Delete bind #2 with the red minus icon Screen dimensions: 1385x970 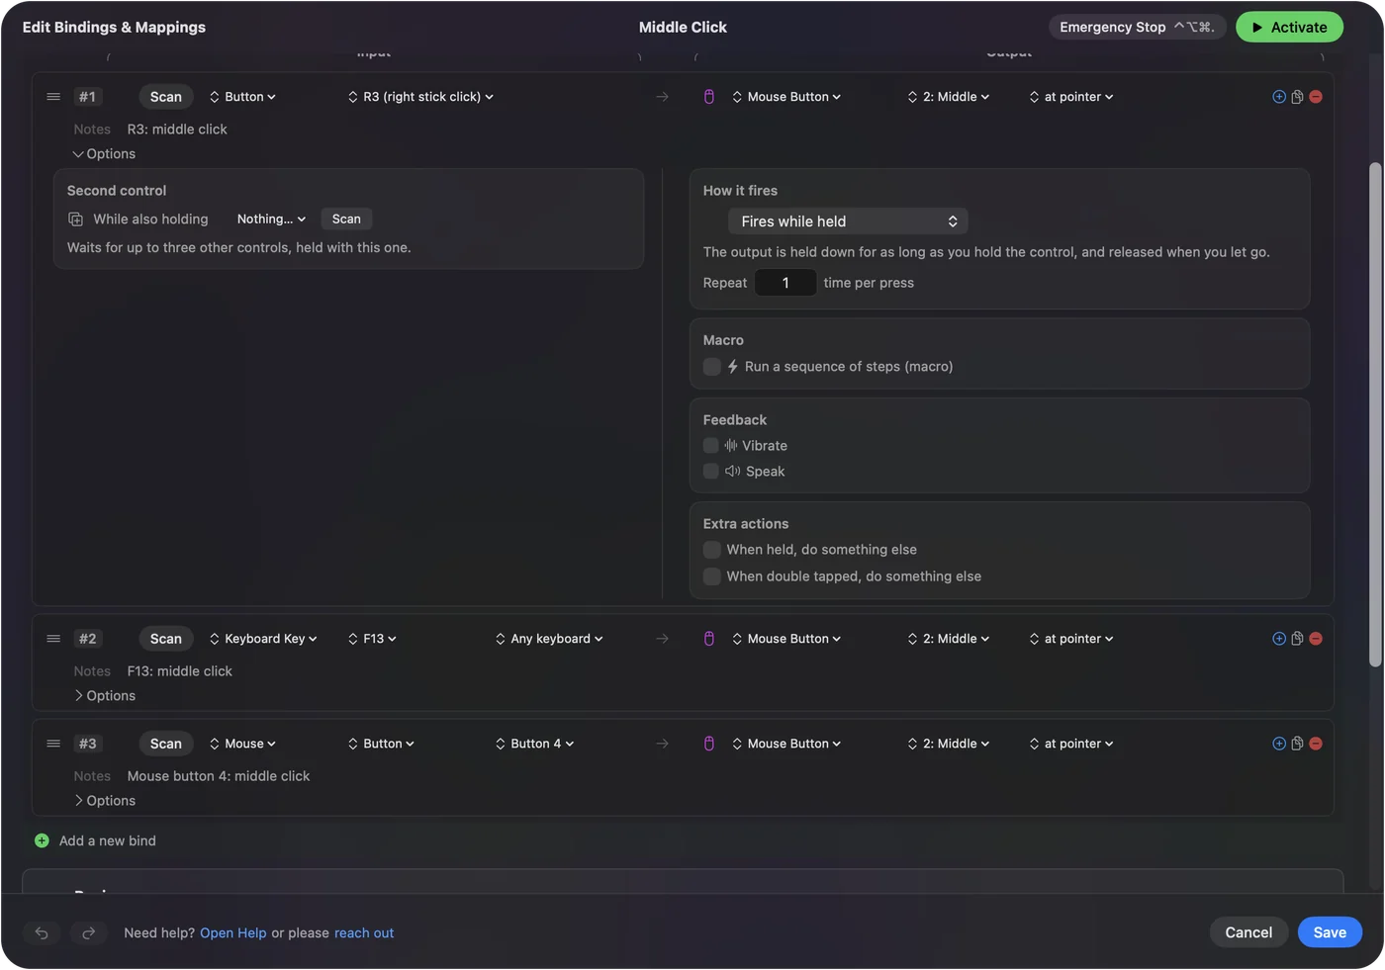1316,639
